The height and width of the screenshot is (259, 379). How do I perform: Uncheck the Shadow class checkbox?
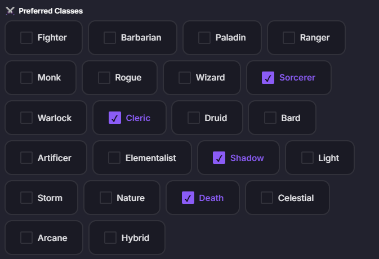219,158
